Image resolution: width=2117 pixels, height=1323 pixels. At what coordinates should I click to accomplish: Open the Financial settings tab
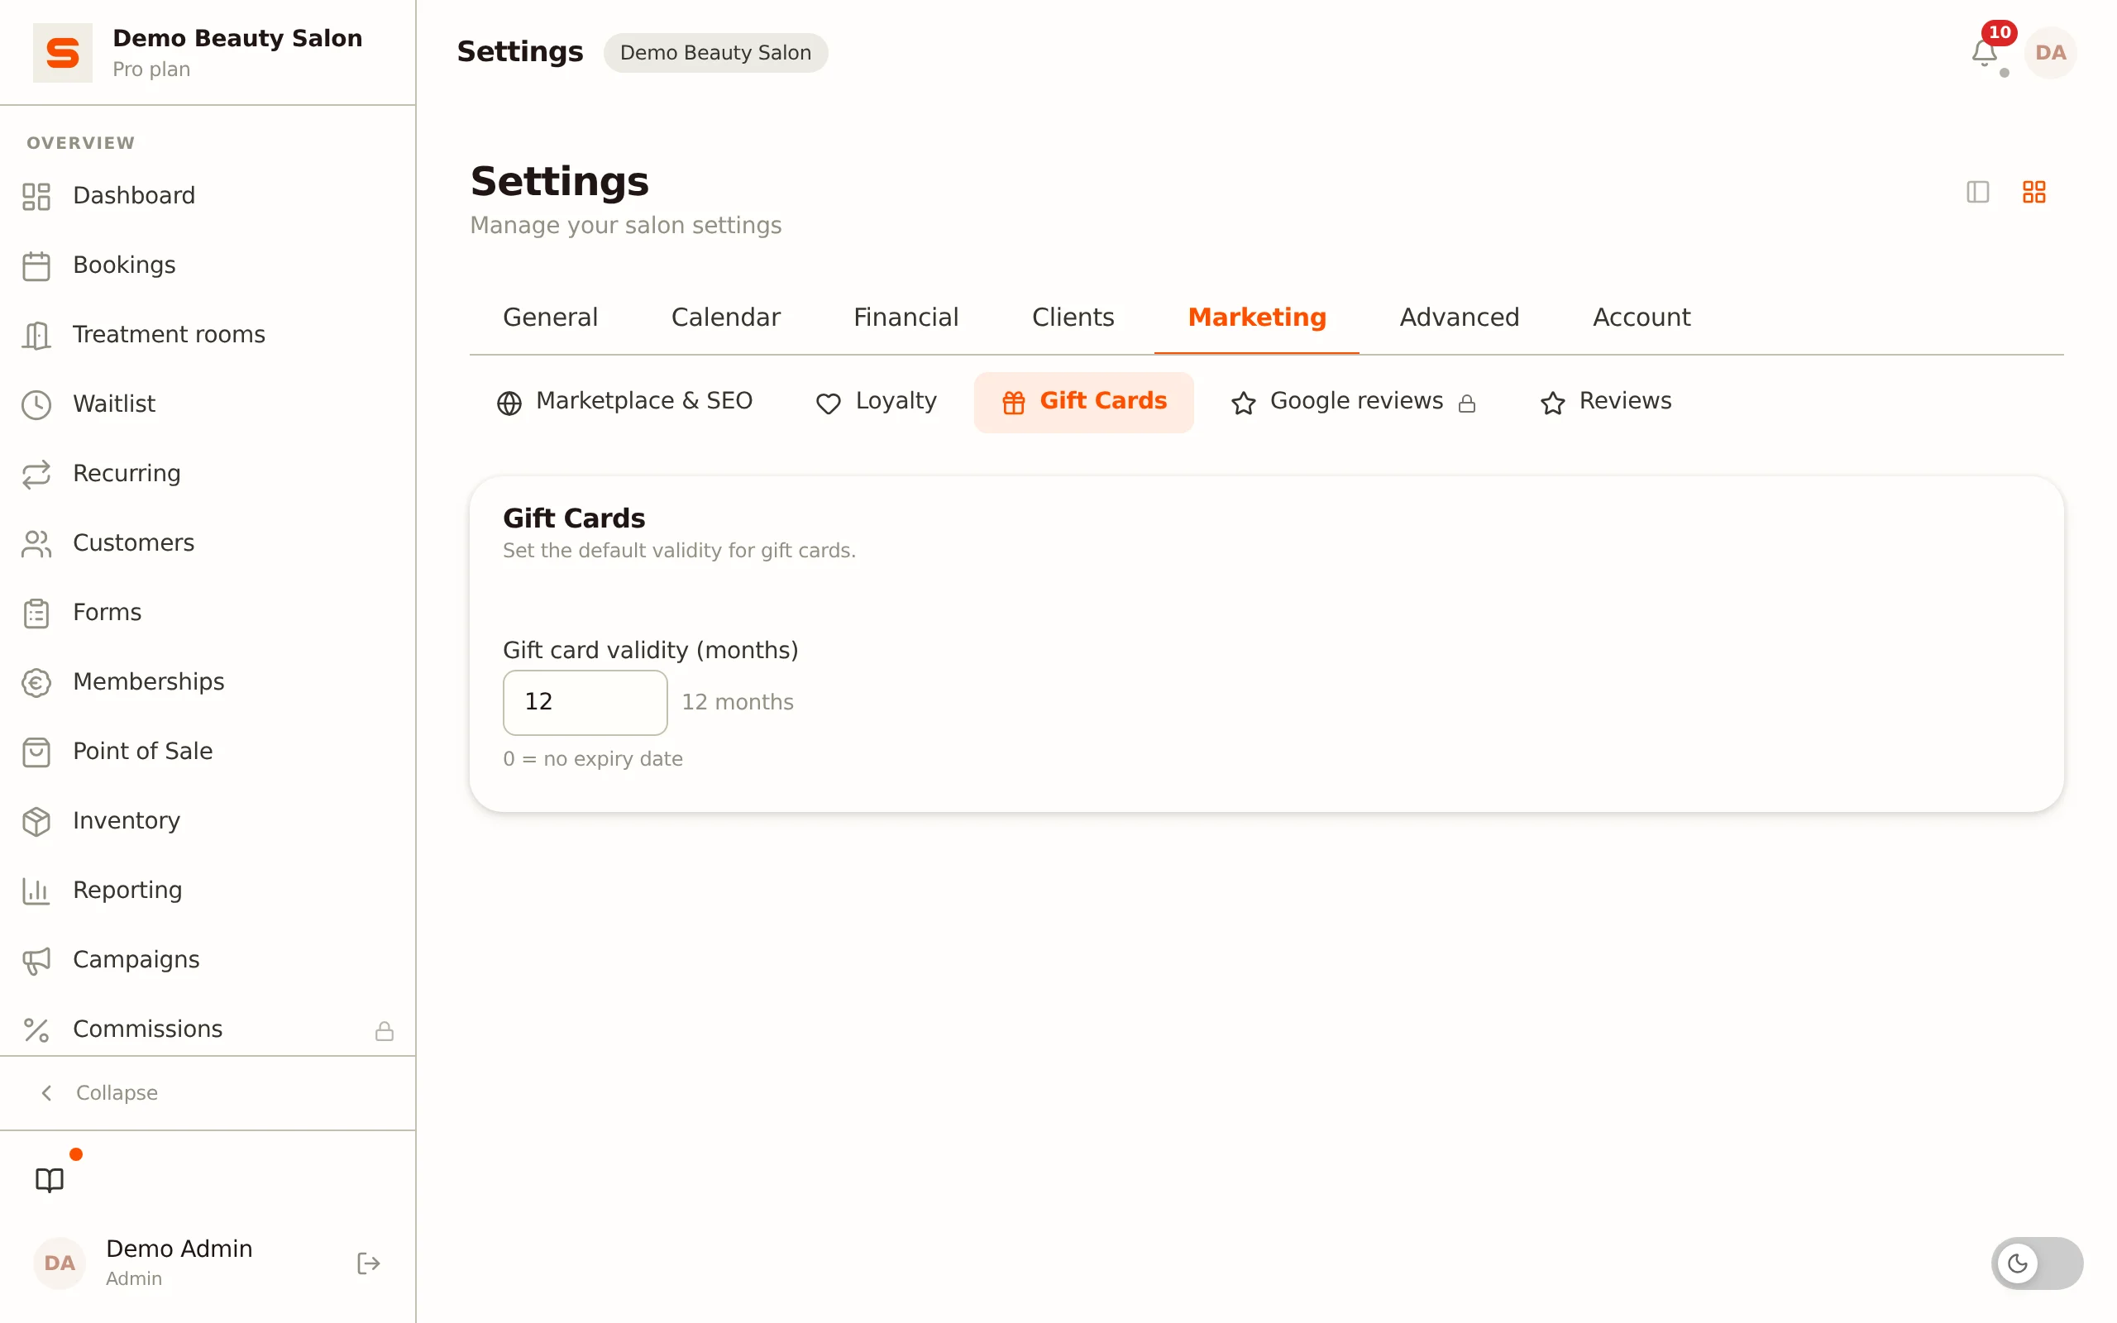coord(906,318)
